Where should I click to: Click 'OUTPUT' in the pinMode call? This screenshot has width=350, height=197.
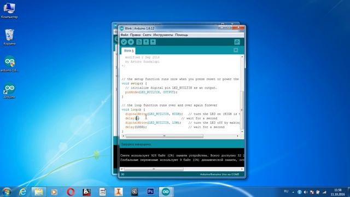coord(168,92)
